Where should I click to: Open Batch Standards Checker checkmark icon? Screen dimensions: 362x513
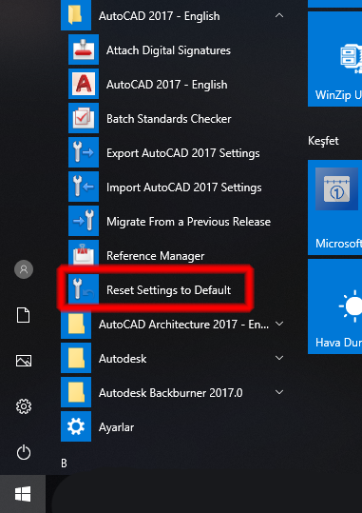84,118
